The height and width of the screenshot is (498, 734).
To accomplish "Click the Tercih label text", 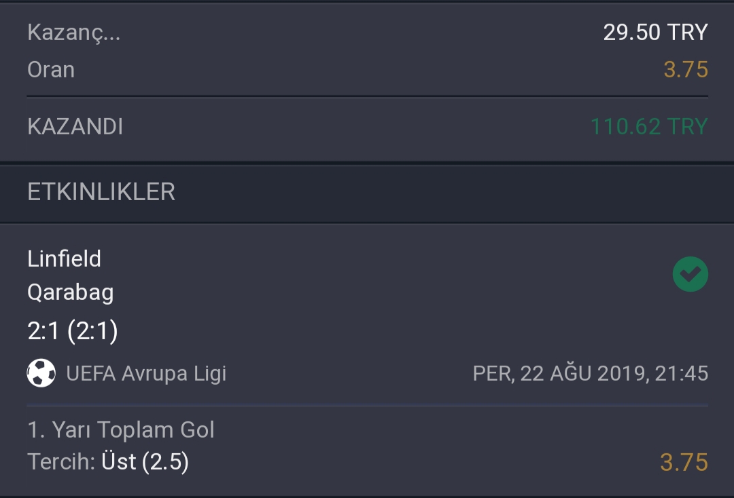I will click(61, 461).
